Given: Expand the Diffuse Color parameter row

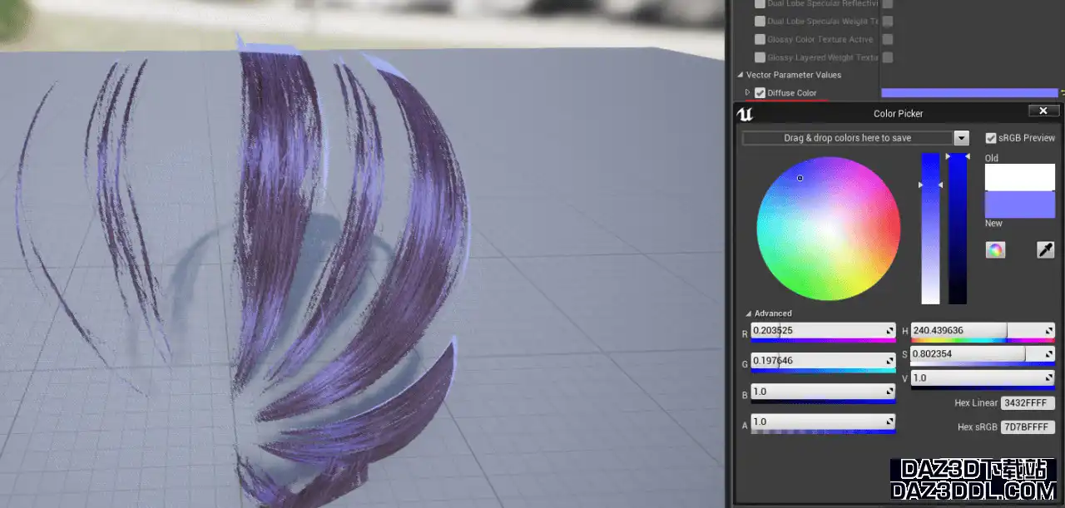Looking at the screenshot, I should tap(748, 93).
